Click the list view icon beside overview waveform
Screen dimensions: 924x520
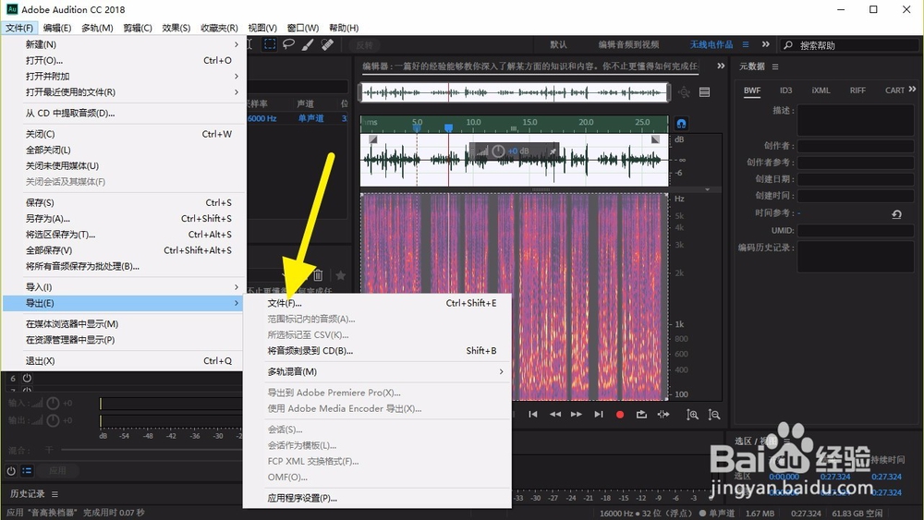coord(704,92)
